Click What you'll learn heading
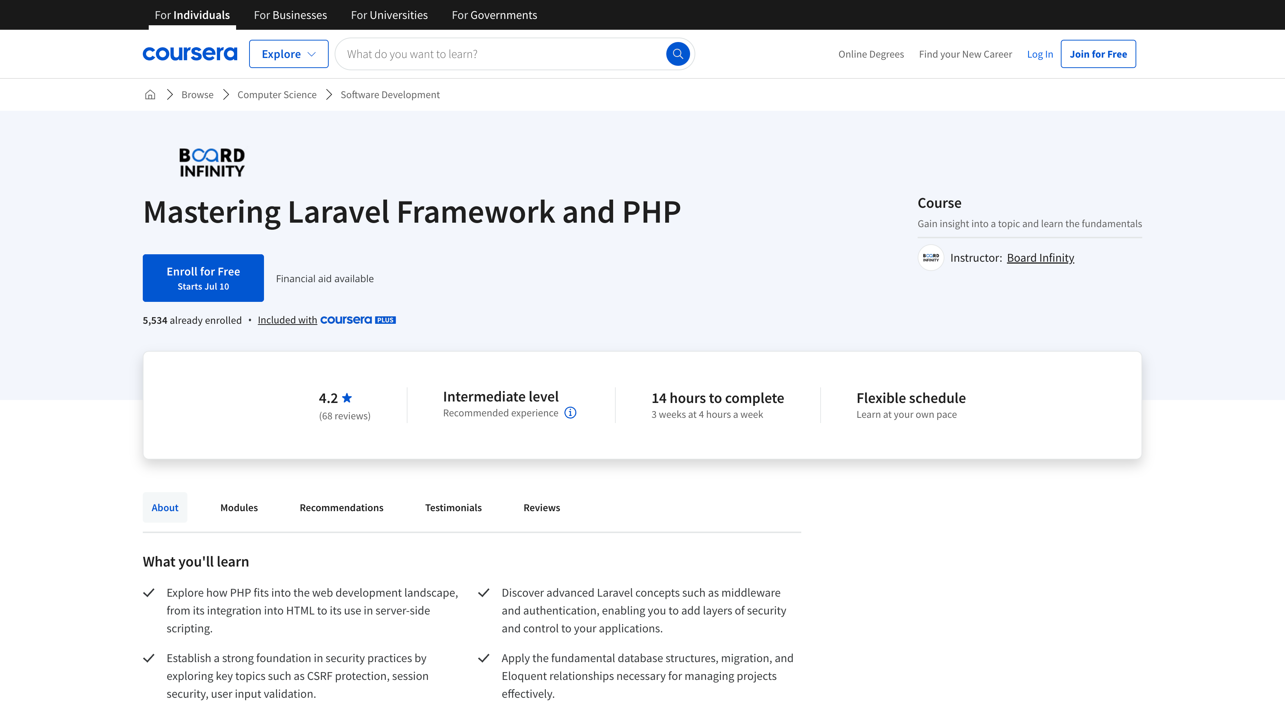 196,561
